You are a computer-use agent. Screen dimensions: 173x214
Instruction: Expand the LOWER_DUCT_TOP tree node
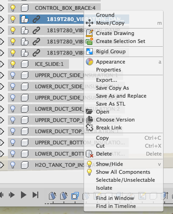2,131
